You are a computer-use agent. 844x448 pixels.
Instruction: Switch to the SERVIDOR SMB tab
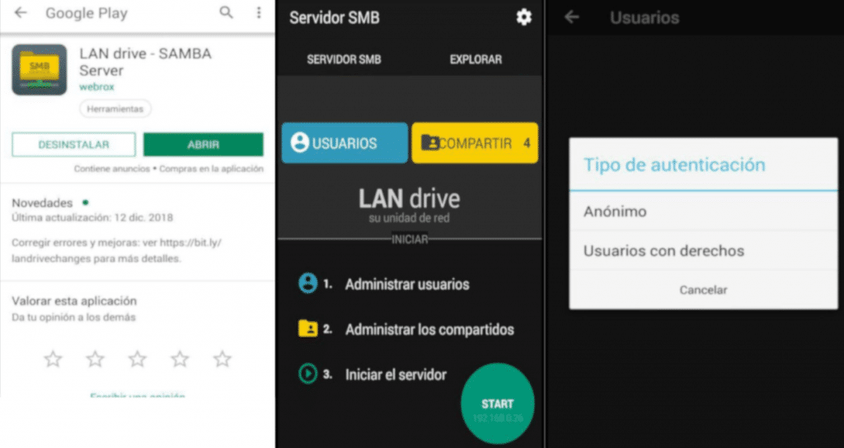(x=344, y=59)
